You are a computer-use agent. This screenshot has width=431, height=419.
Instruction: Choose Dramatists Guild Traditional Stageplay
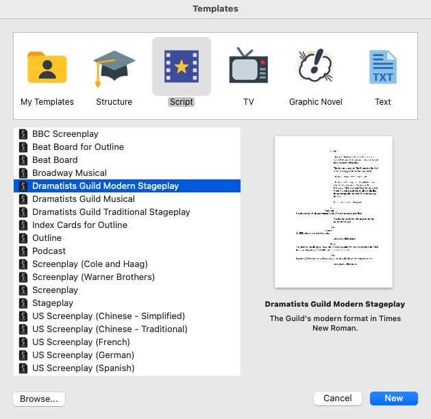click(x=111, y=212)
